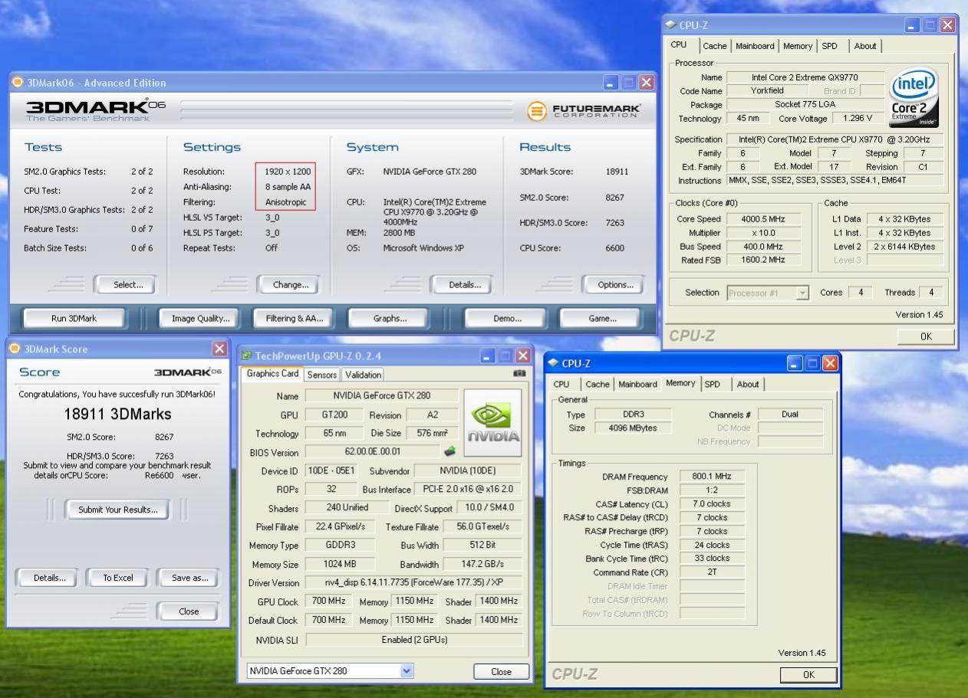Click the Core Speed value 4000.5 MHz
The image size is (968, 698).
[764, 218]
